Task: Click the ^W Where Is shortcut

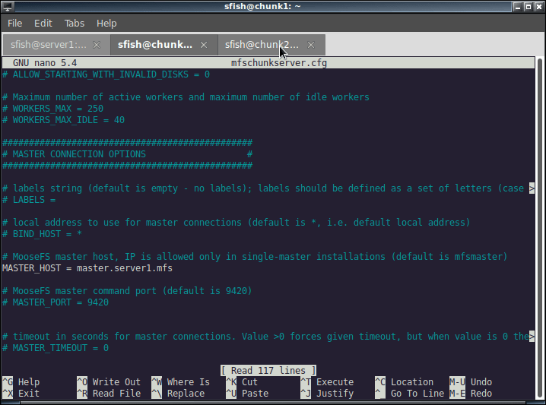Action: pos(181,382)
